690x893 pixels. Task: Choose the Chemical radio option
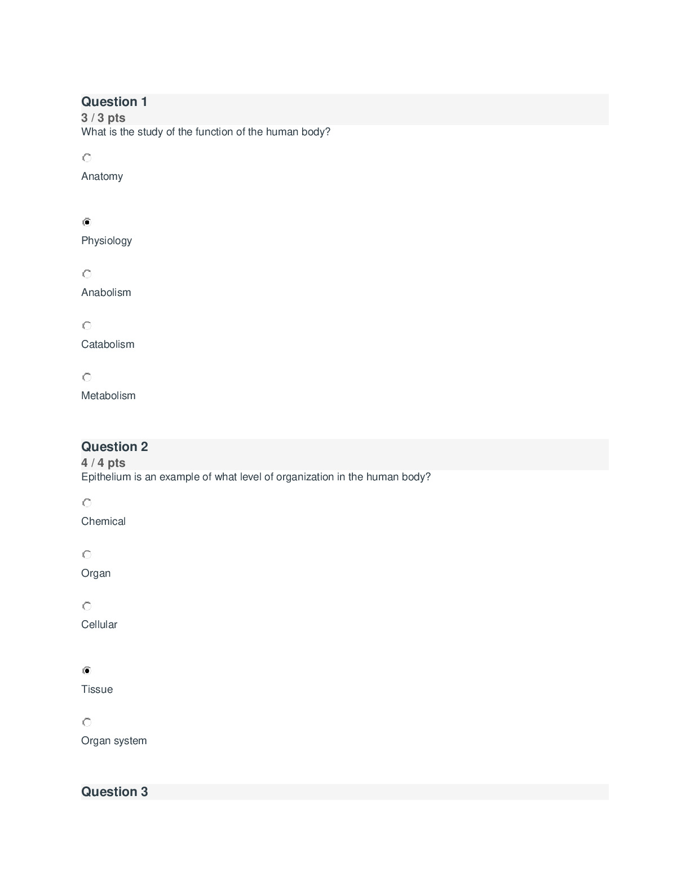pyautogui.click(x=87, y=503)
